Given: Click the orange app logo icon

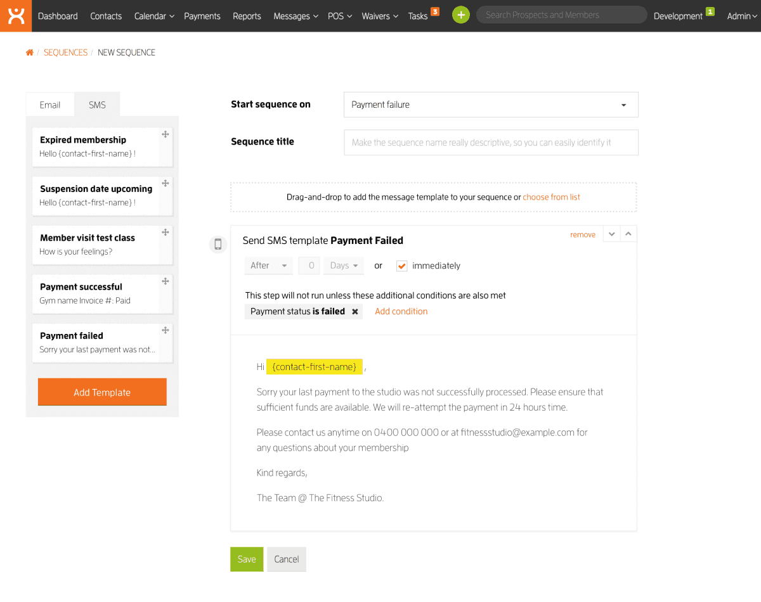Looking at the screenshot, I should (x=16, y=16).
